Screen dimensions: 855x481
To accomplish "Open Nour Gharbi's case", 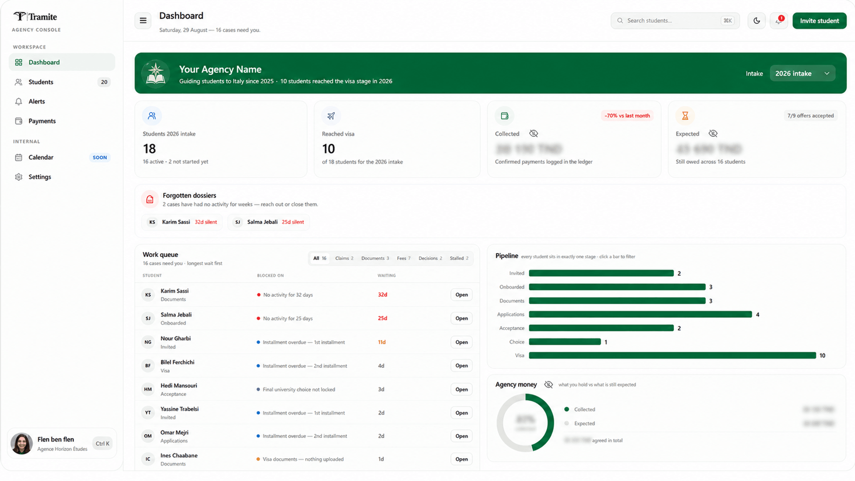I will 462,342.
